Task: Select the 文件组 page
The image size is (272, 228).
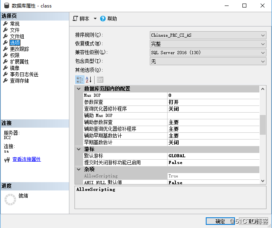Action: [17, 36]
